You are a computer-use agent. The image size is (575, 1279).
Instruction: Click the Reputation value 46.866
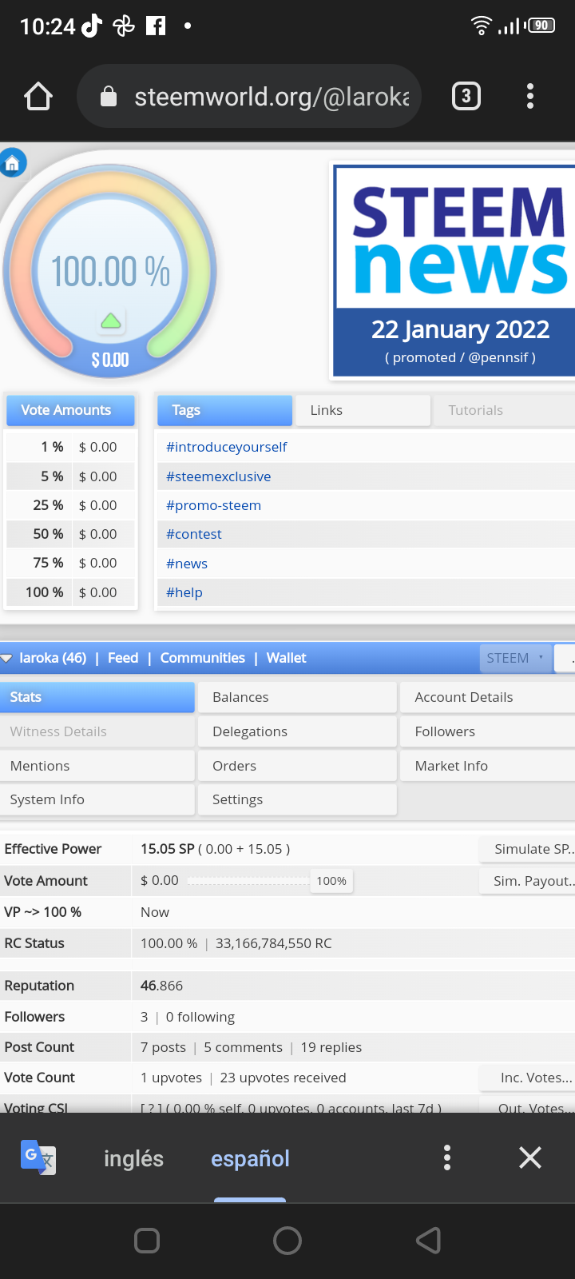click(x=161, y=986)
